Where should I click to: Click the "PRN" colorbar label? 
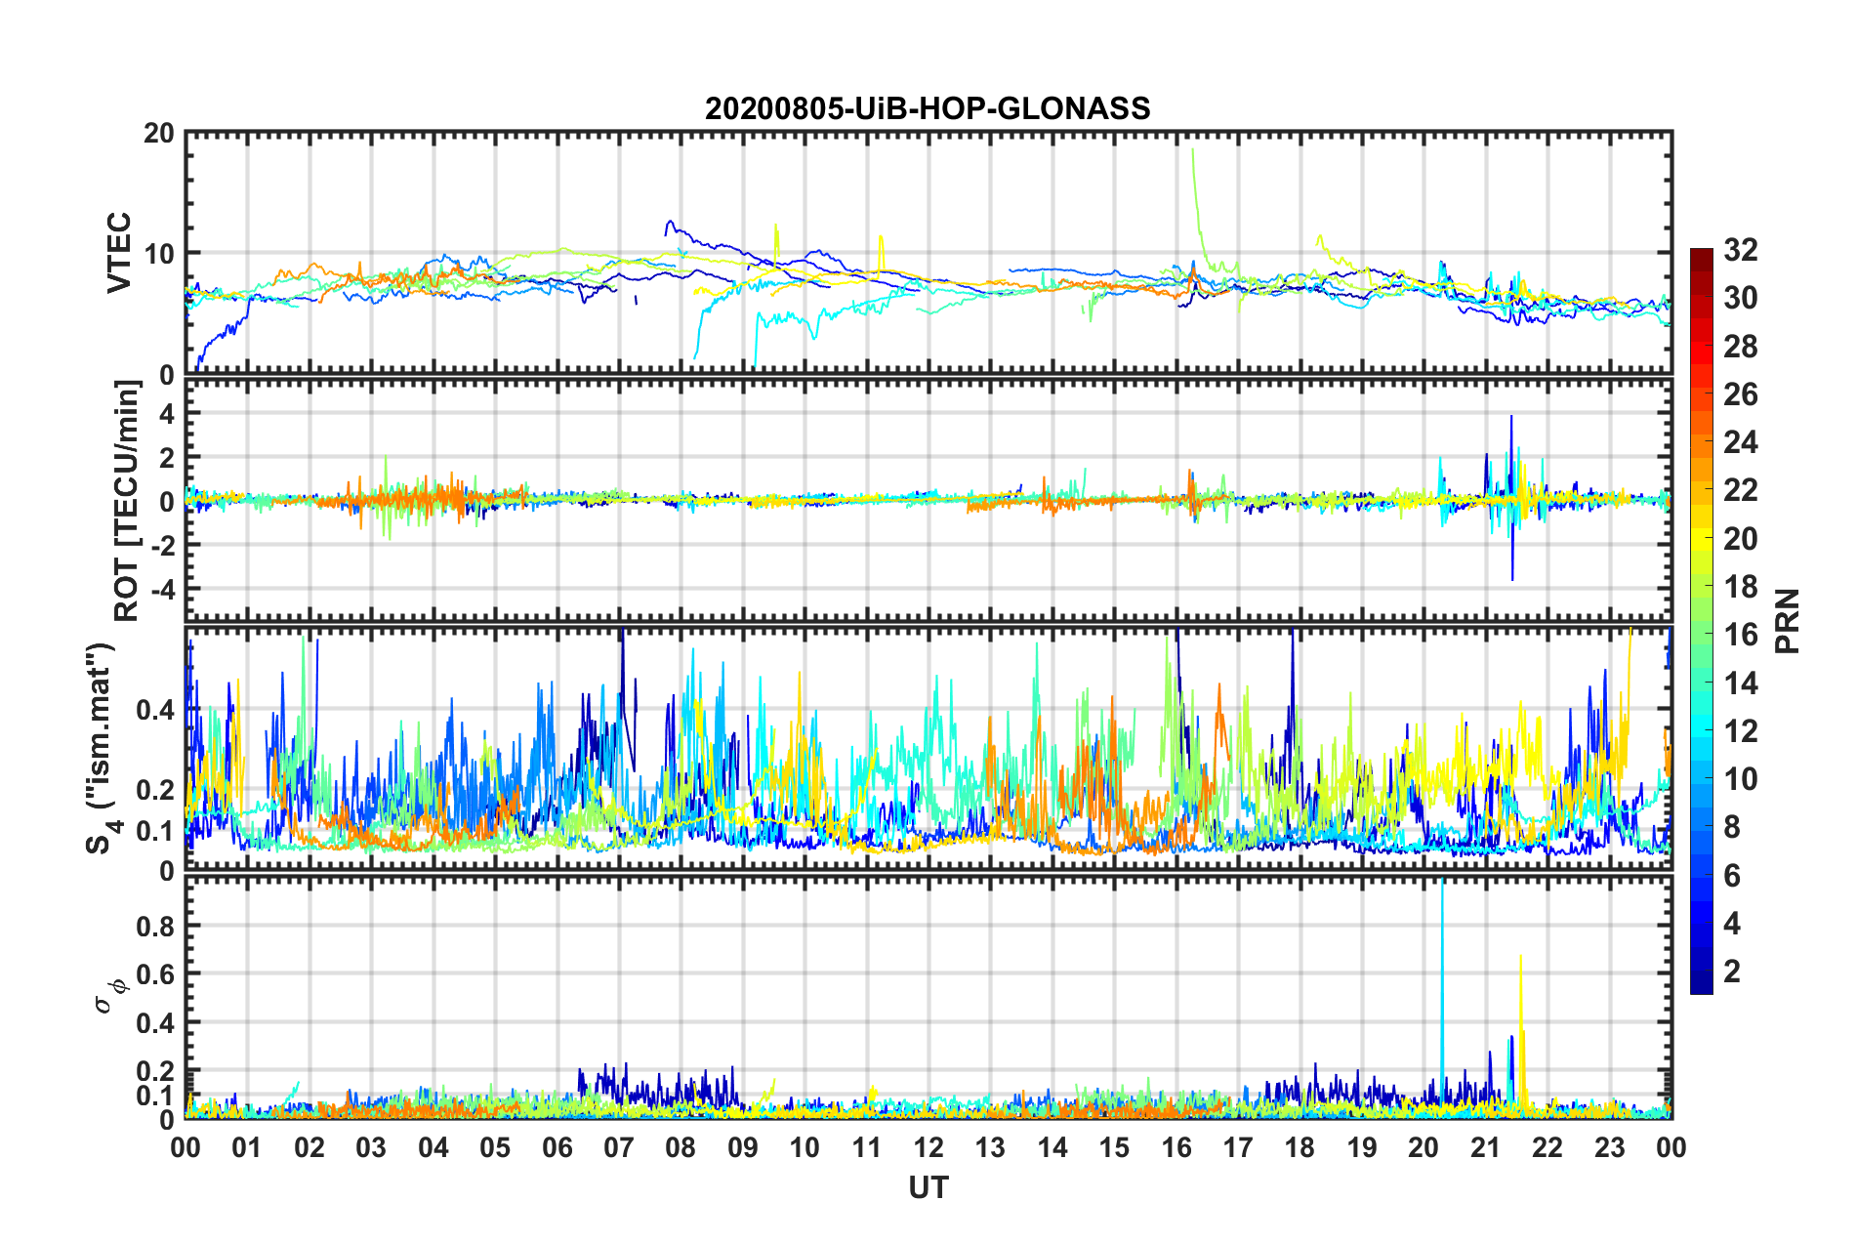tap(1788, 621)
